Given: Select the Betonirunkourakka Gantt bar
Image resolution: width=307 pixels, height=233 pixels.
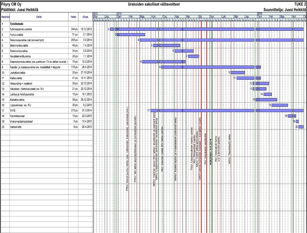Looking at the screenshot, I should (x=167, y=46).
